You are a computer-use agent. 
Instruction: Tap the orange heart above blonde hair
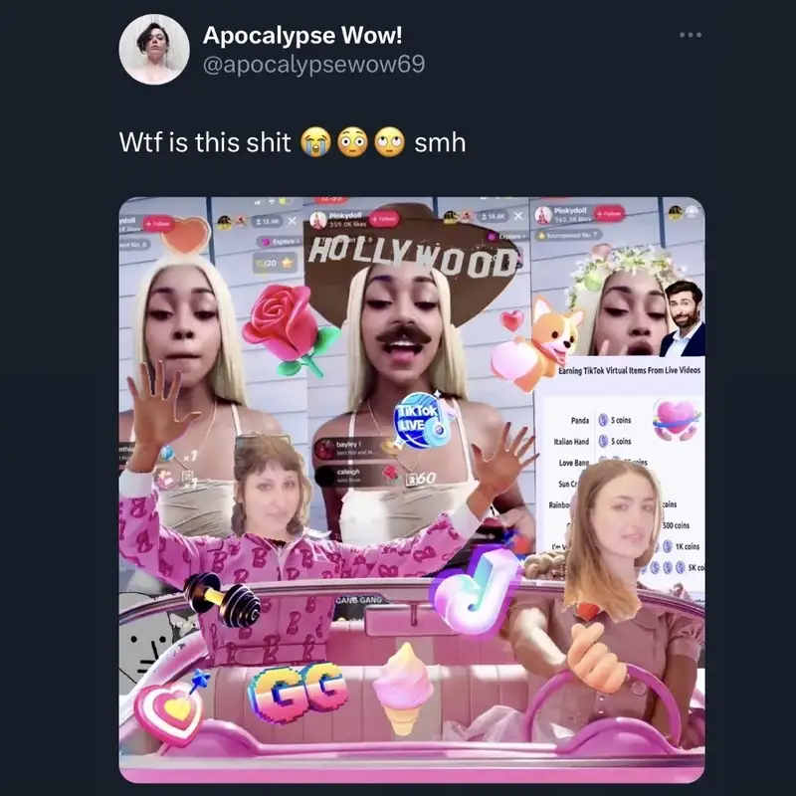(x=186, y=236)
